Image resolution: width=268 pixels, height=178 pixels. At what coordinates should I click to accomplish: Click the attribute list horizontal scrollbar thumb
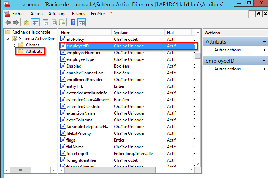(x=110, y=170)
